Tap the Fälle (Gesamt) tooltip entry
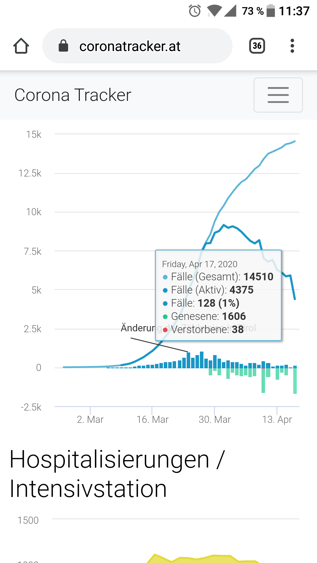The image size is (317, 563). [218, 277]
